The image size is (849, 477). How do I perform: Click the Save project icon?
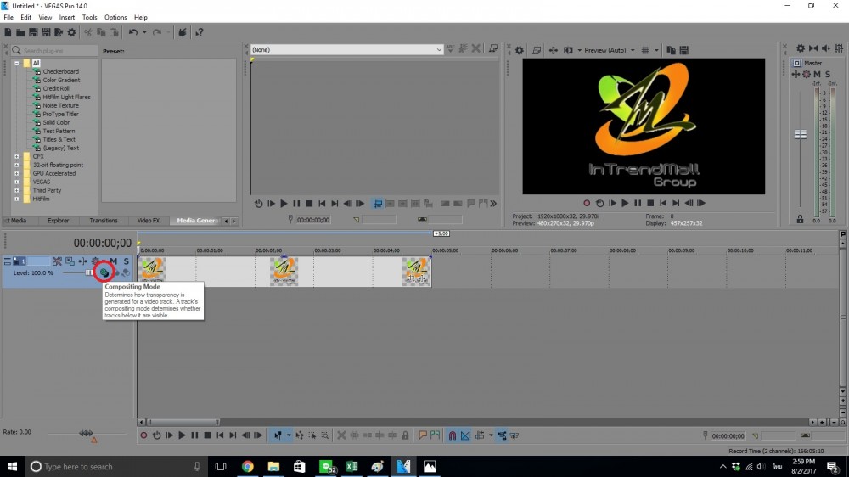coord(33,32)
